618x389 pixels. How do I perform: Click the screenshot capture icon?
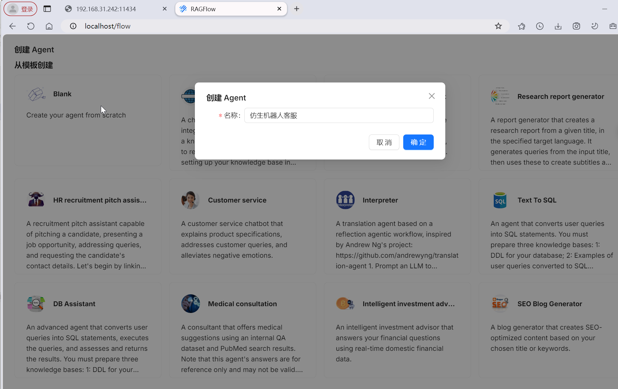tap(576, 26)
